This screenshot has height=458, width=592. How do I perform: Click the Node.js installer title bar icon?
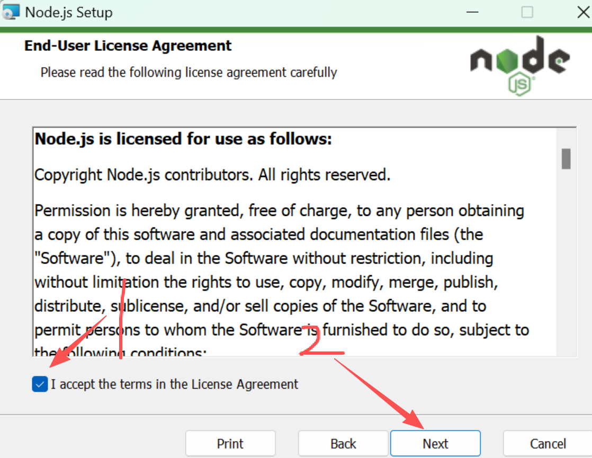coord(11,11)
